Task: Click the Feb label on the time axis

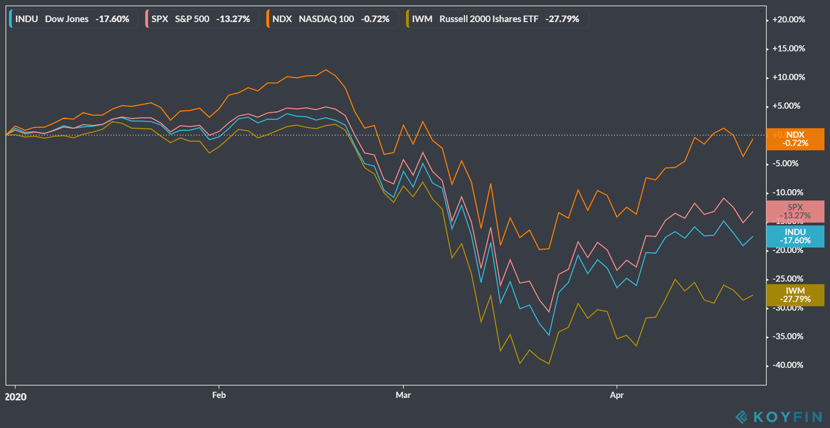Action: point(219,395)
